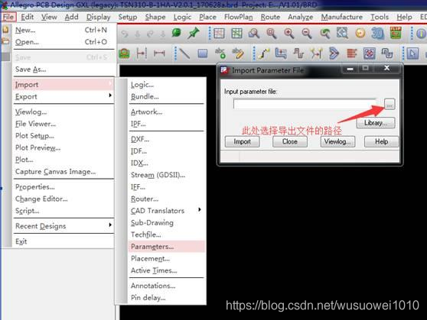Click the red stacked lines toolbar icon
This screenshot has width=427, height=320.
coord(351,53)
